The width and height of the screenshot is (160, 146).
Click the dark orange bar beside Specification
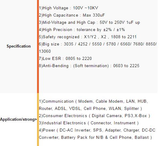point(38,46)
